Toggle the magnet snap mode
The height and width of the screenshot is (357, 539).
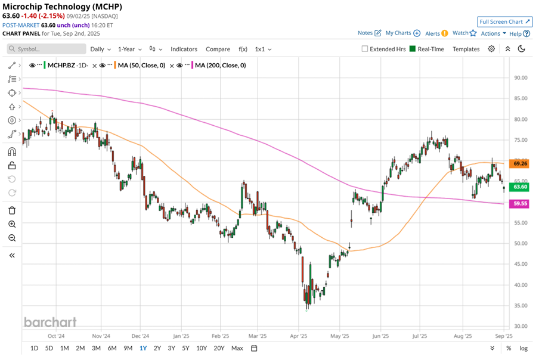click(12, 152)
